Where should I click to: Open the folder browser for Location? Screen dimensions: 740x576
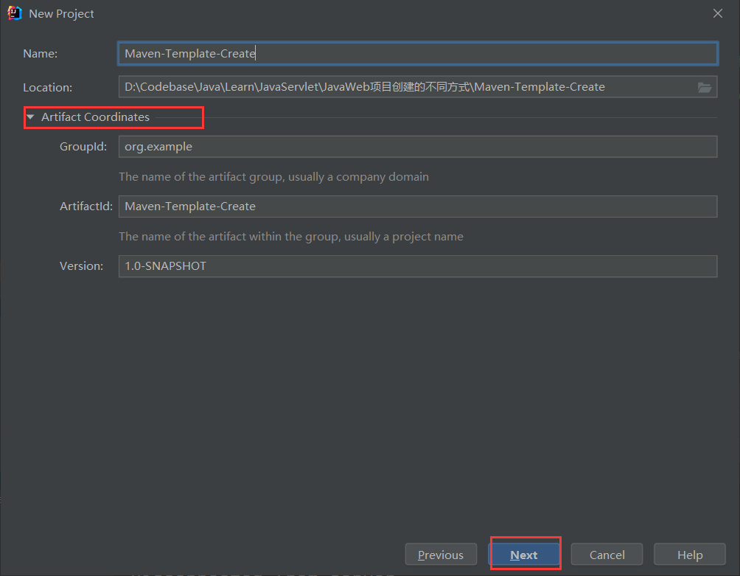(705, 87)
